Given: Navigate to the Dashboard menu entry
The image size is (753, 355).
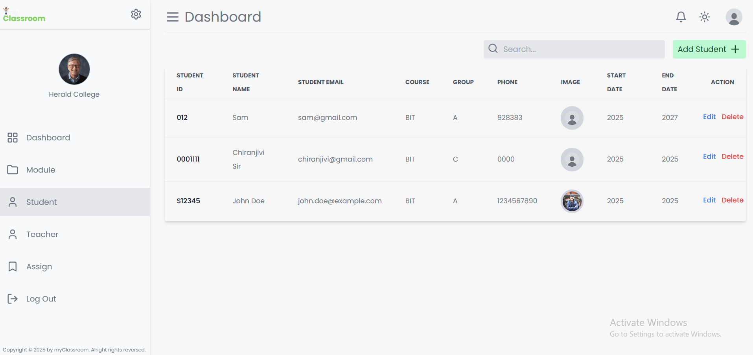Looking at the screenshot, I should (48, 137).
